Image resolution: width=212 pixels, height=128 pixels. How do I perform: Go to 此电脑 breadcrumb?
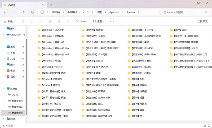pyautogui.click(x=56, y=12)
